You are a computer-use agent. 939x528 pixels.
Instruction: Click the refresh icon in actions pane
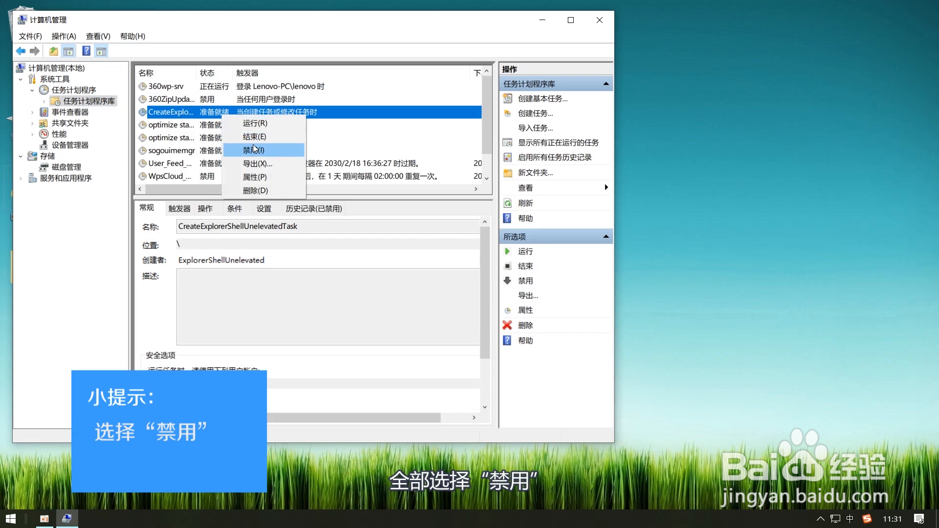point(508,203)
